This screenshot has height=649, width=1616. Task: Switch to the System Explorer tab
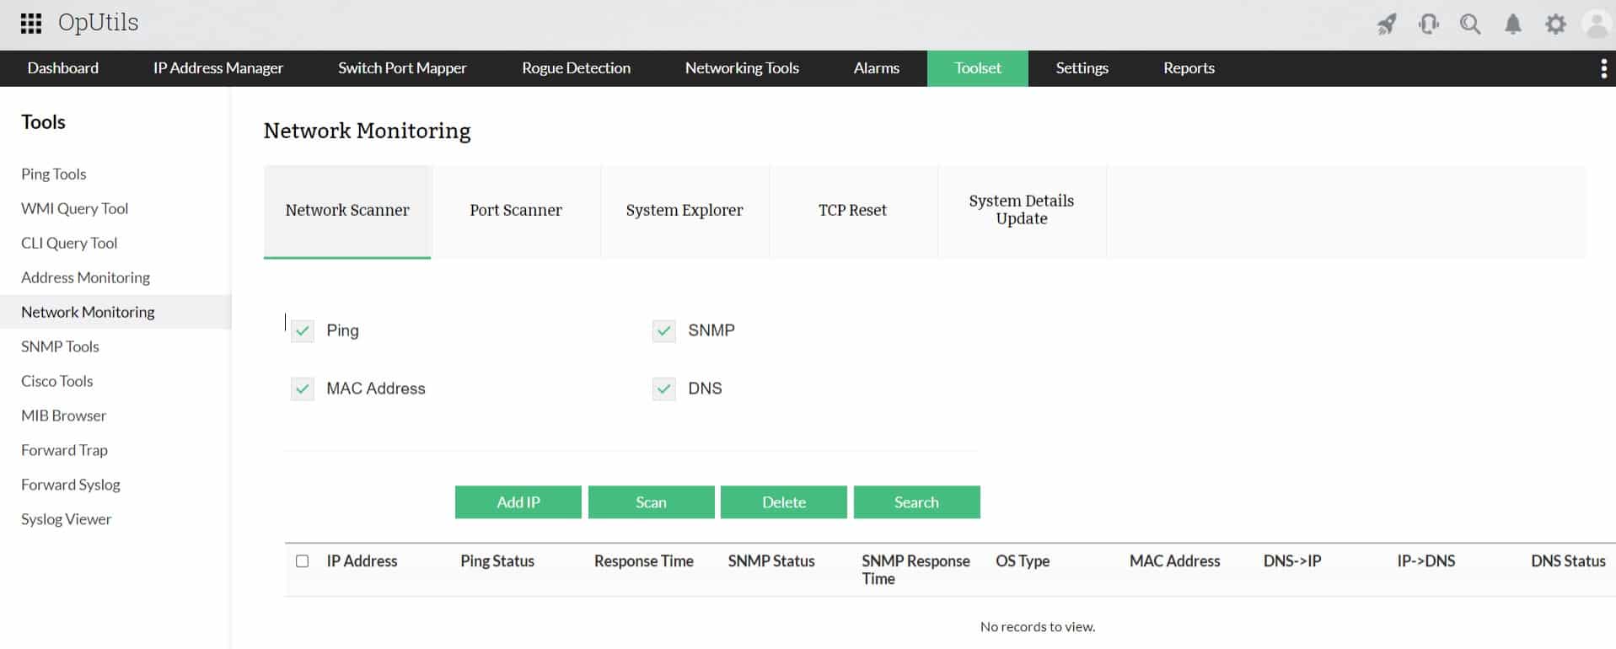click(685, 211)
